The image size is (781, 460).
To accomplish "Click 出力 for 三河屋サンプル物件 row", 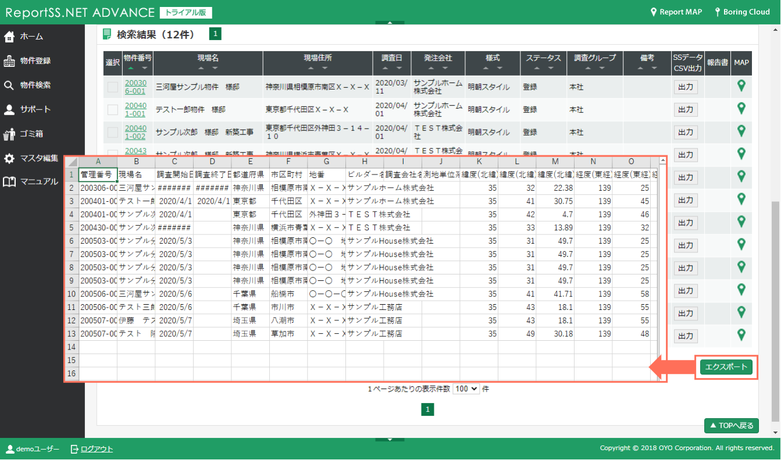I will coord(686,87).
